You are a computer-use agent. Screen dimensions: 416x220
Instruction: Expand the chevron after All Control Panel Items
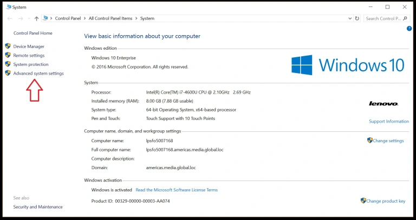[136, 18]
